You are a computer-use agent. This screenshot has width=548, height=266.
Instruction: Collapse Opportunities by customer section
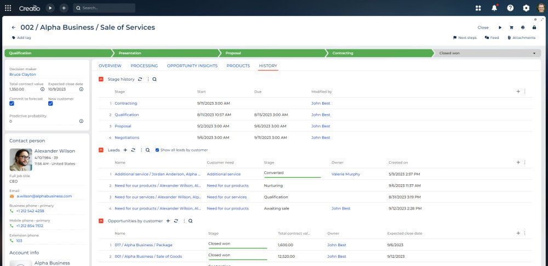point(101,221)
